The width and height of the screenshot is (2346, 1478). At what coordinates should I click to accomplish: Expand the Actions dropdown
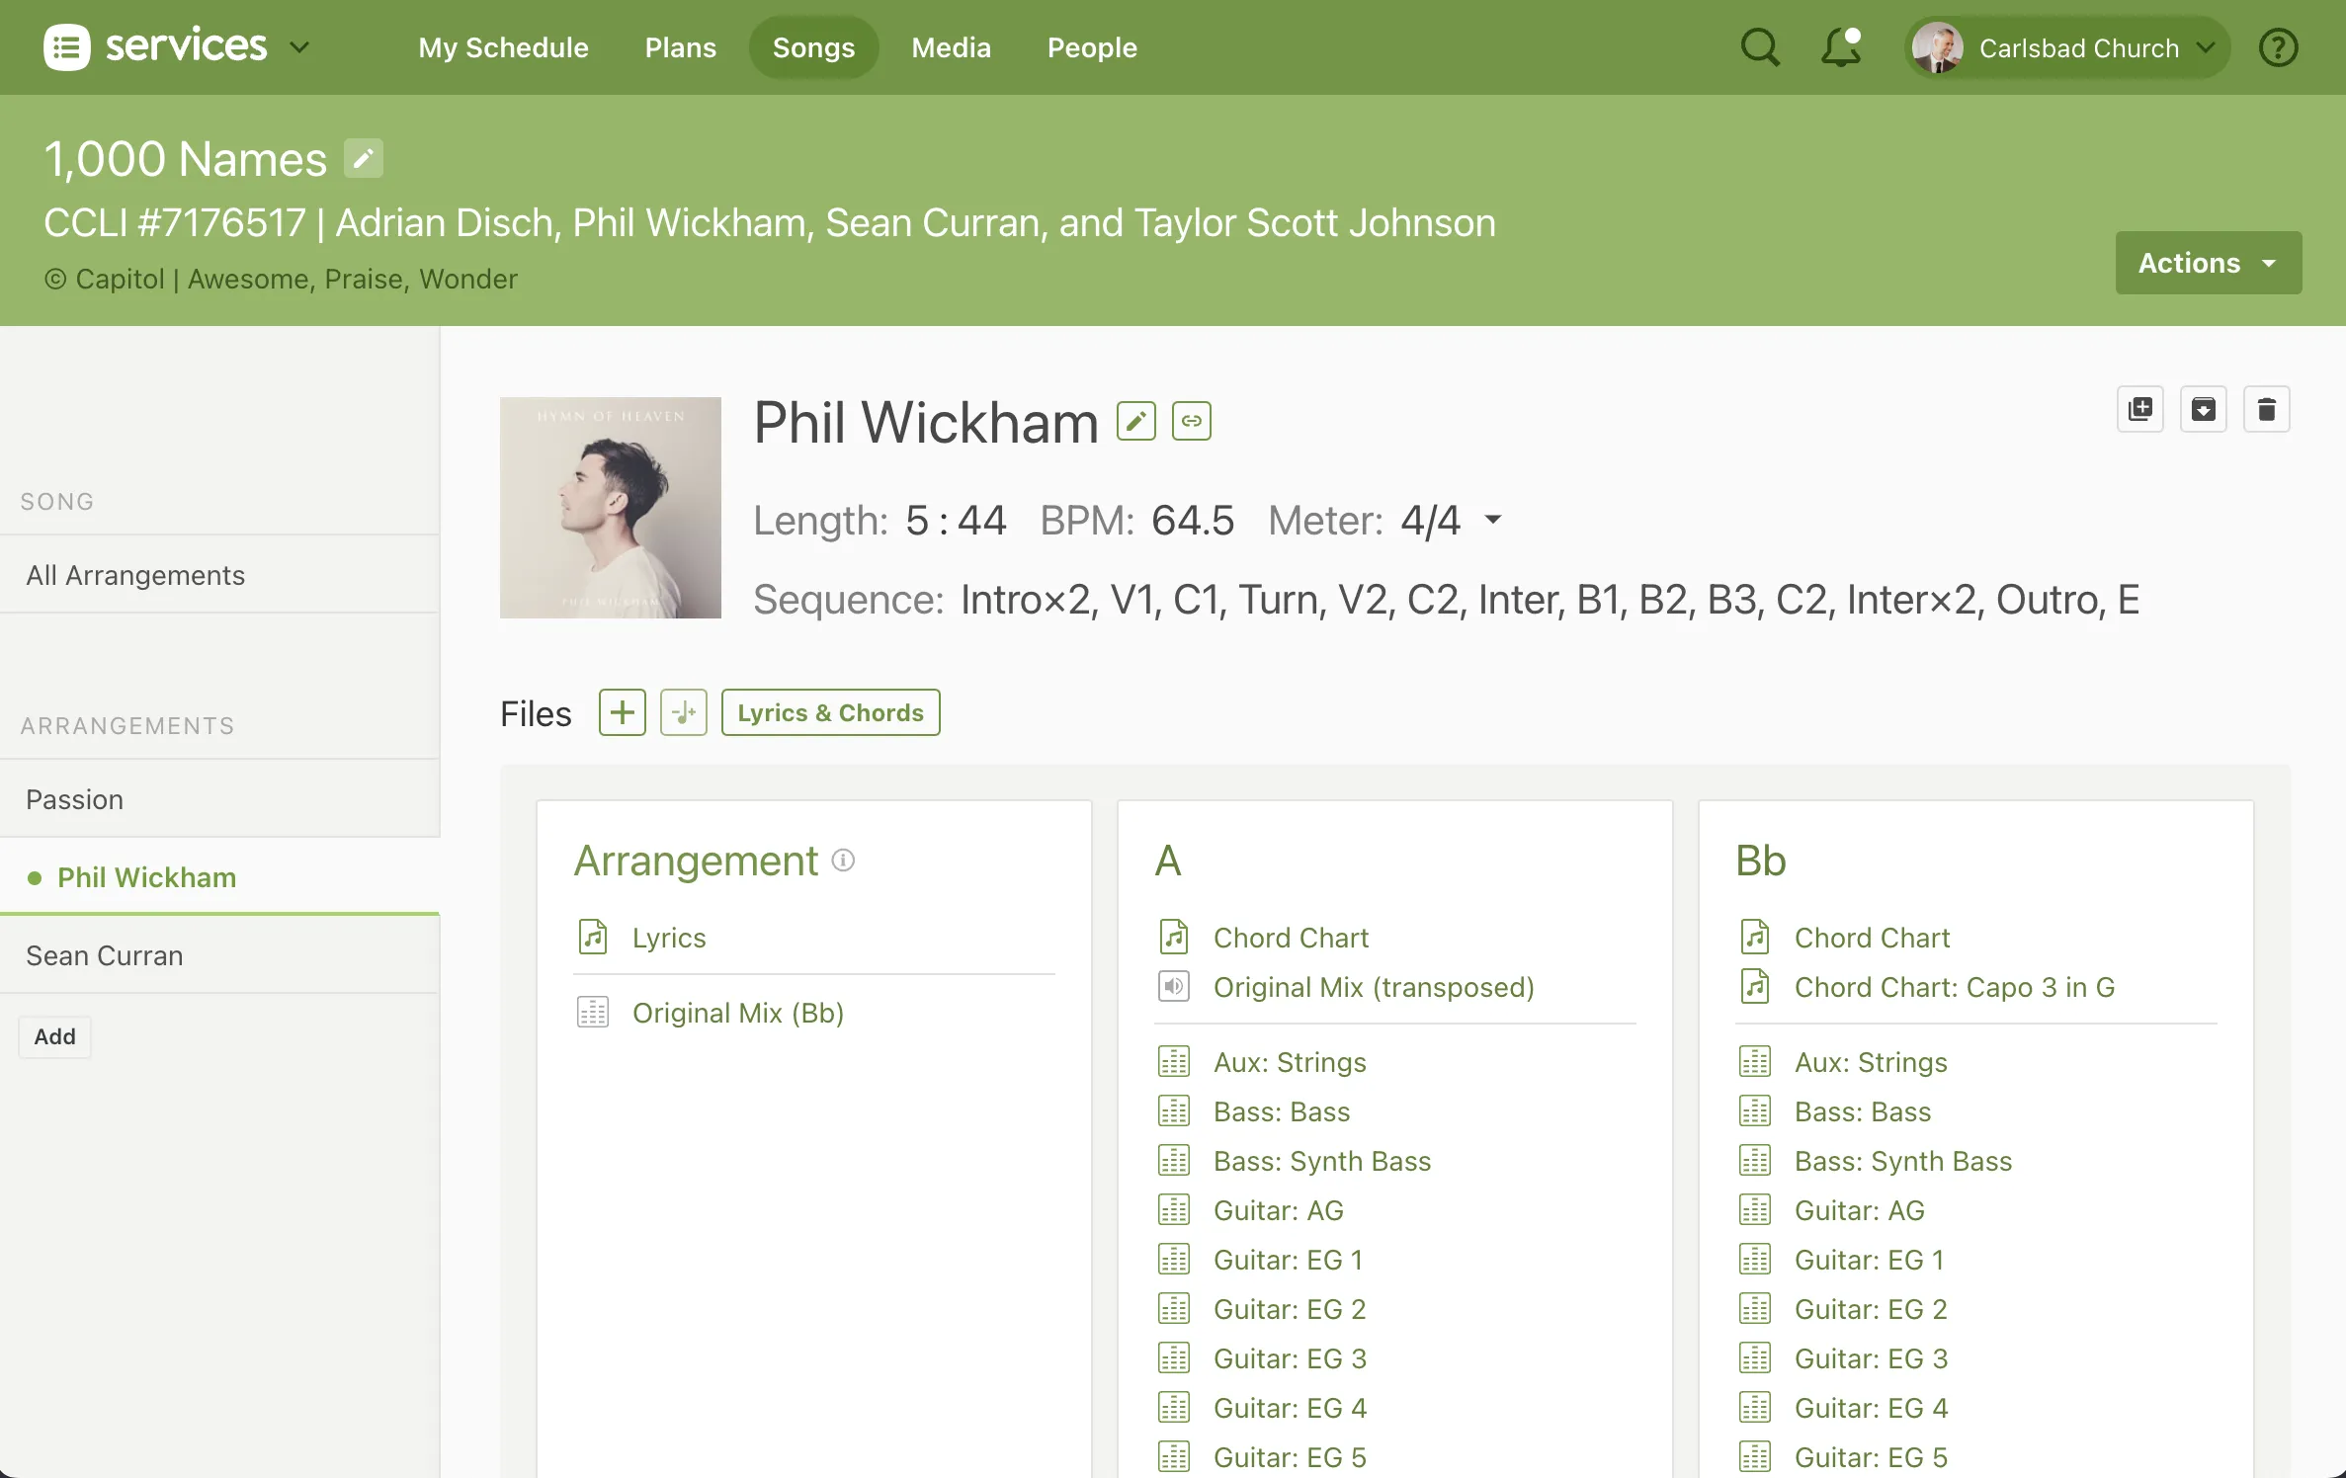(x=2208, y=263)
